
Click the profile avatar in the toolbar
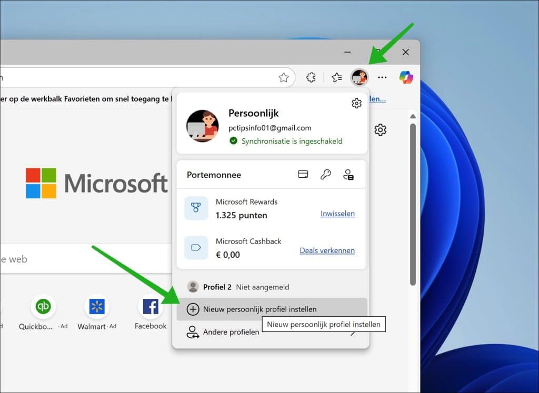point(360,77)
